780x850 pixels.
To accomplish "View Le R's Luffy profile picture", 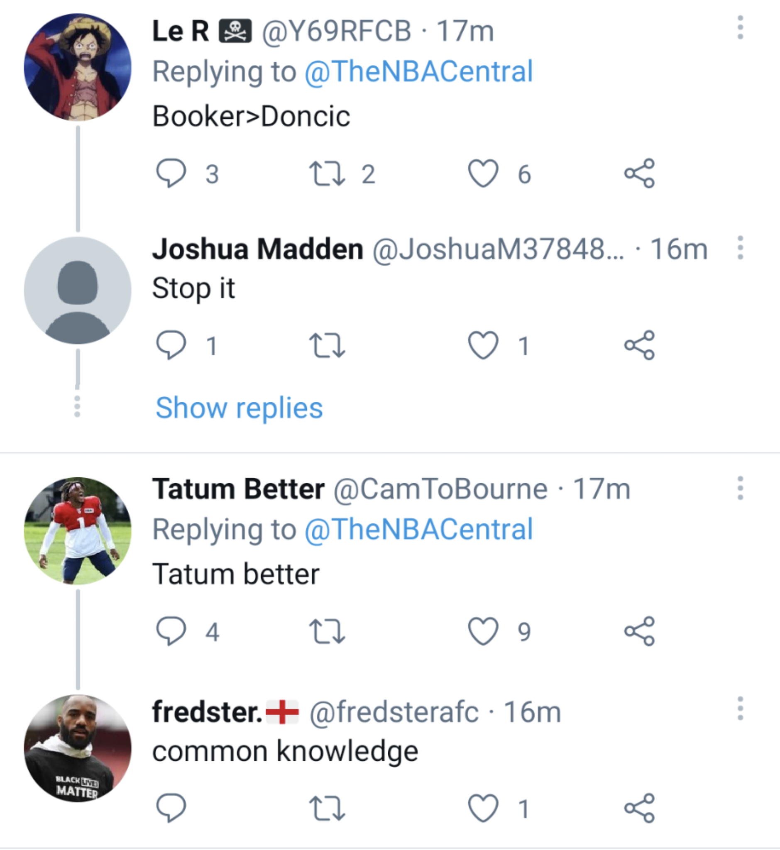I will [x=78, y=68].
